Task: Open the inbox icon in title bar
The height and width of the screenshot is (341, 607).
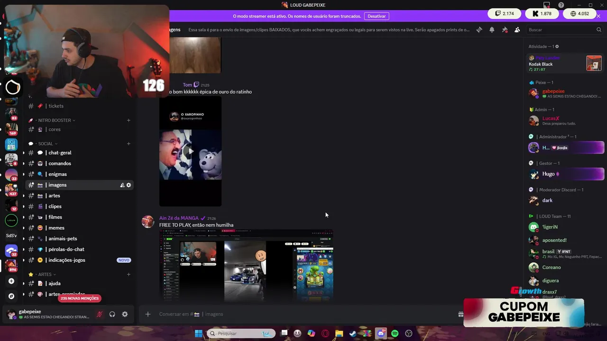Action: [547, 5]
